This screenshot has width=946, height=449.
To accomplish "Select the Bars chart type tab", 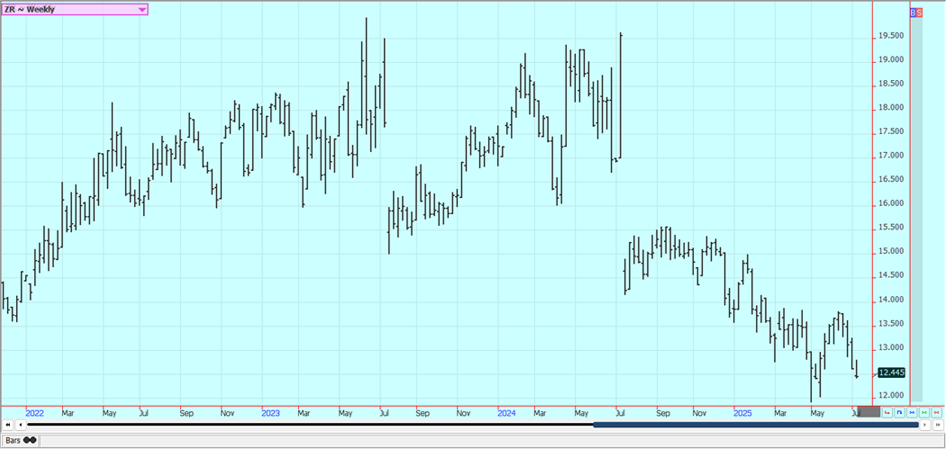I will 21,440.
